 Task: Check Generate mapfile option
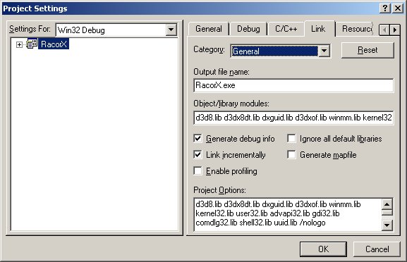click(291, 155)
